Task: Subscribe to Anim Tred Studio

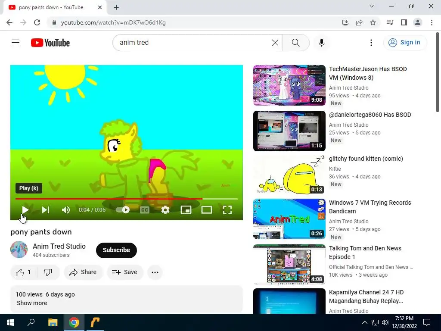Action: 116,250
